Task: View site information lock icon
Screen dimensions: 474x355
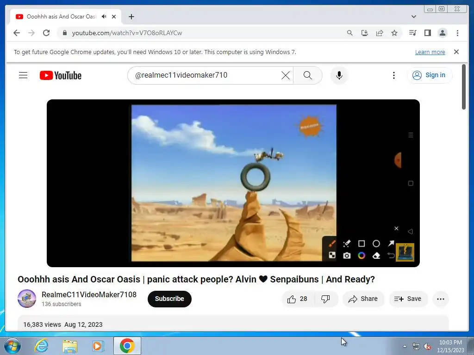Action: (x=65, y=33)
